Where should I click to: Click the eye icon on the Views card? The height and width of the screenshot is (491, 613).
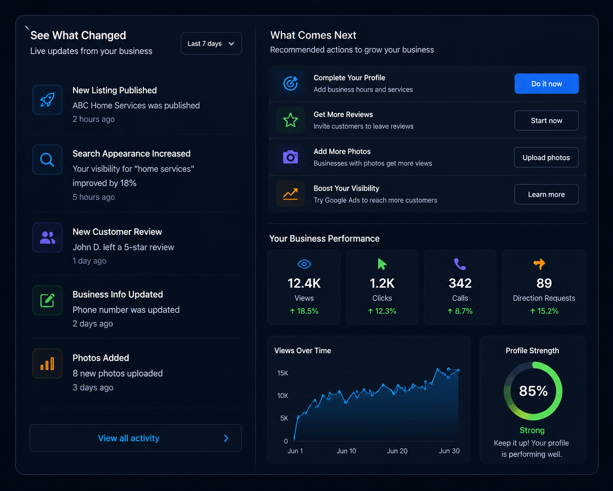point(304,264)
